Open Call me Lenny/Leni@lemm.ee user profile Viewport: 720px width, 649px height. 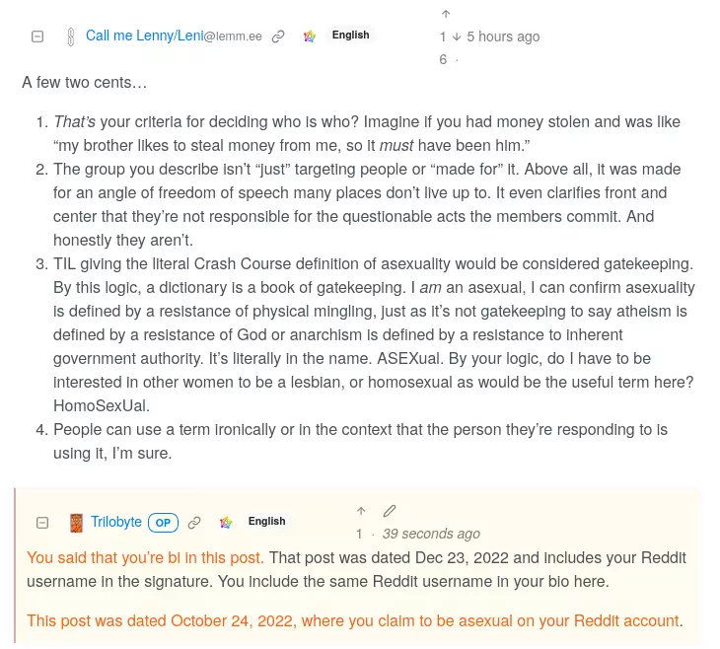pos(174,36)
